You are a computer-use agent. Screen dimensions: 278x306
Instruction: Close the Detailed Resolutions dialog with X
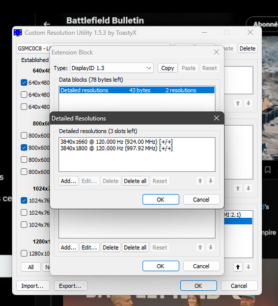[216, 118]
